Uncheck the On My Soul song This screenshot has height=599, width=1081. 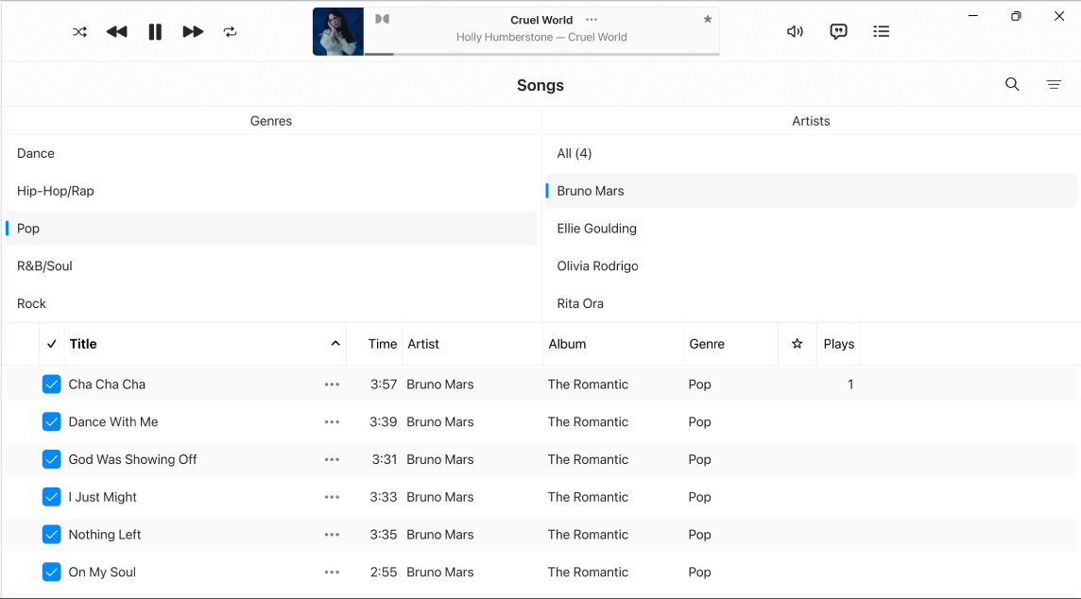52,573
